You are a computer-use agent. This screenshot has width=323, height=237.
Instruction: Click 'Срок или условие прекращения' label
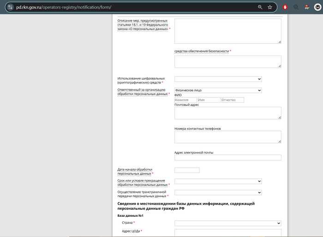(143, 183)
